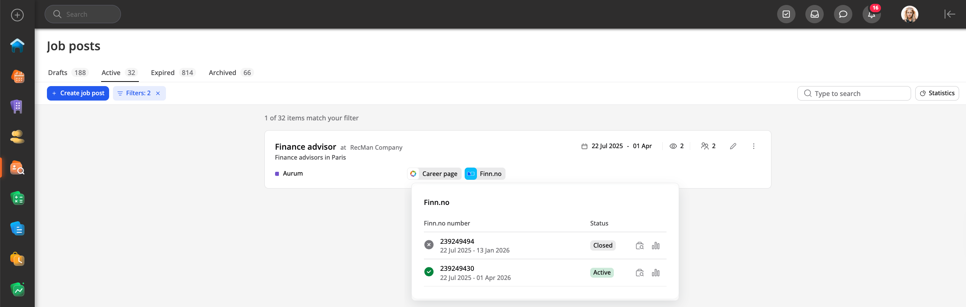Image resolution: width=966 pixels, height=307 pixels.
Task: Click the notifications bell with 16 badge
Action: click(871, 14)
